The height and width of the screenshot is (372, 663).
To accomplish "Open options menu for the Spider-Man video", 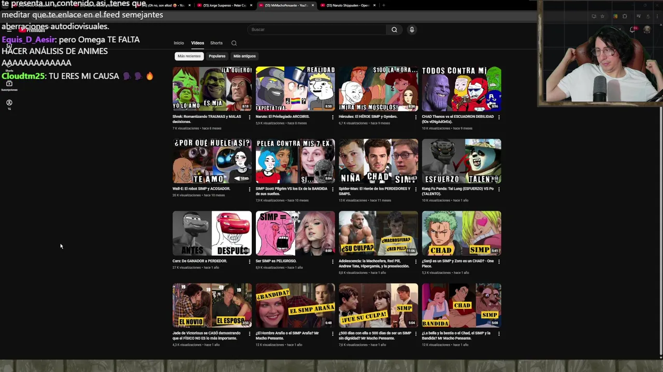I will pos(415,189).
